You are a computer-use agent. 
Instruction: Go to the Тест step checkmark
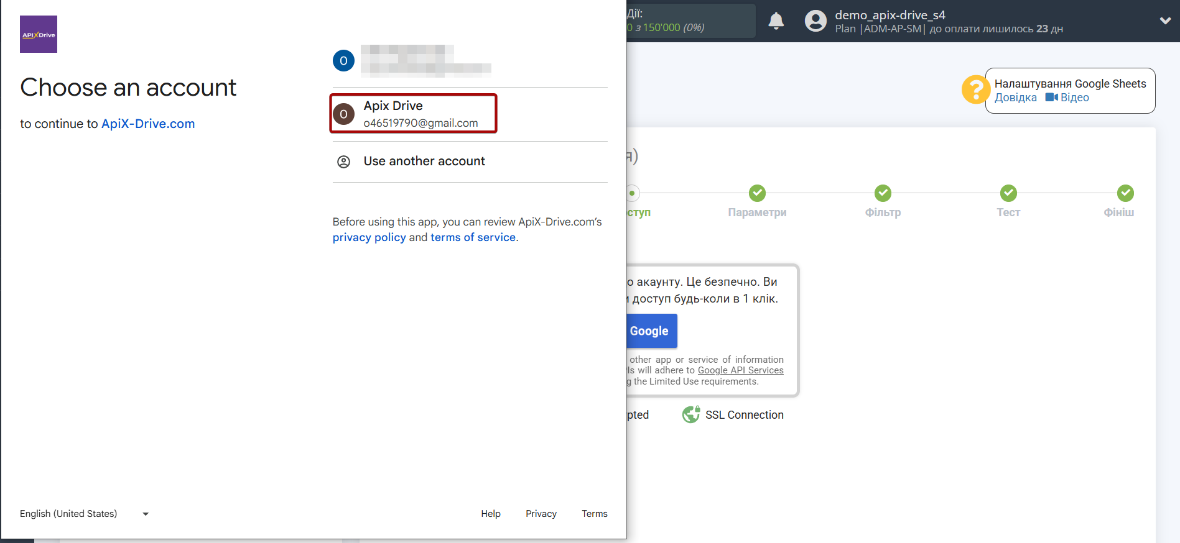pos(1008,193)
